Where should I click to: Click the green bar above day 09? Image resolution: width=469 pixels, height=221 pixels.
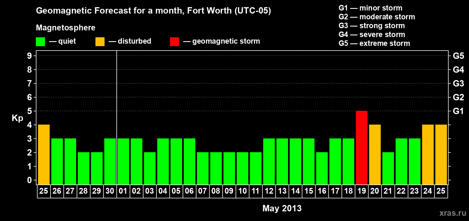(229, 168)
